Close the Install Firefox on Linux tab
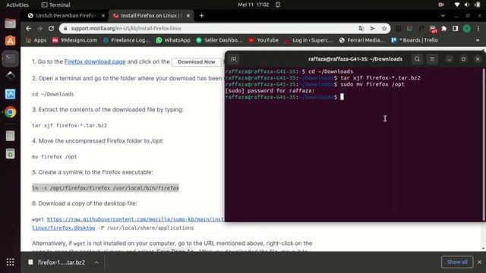Image resolution: width=486 pixels, height=273 pixels. 188,15
